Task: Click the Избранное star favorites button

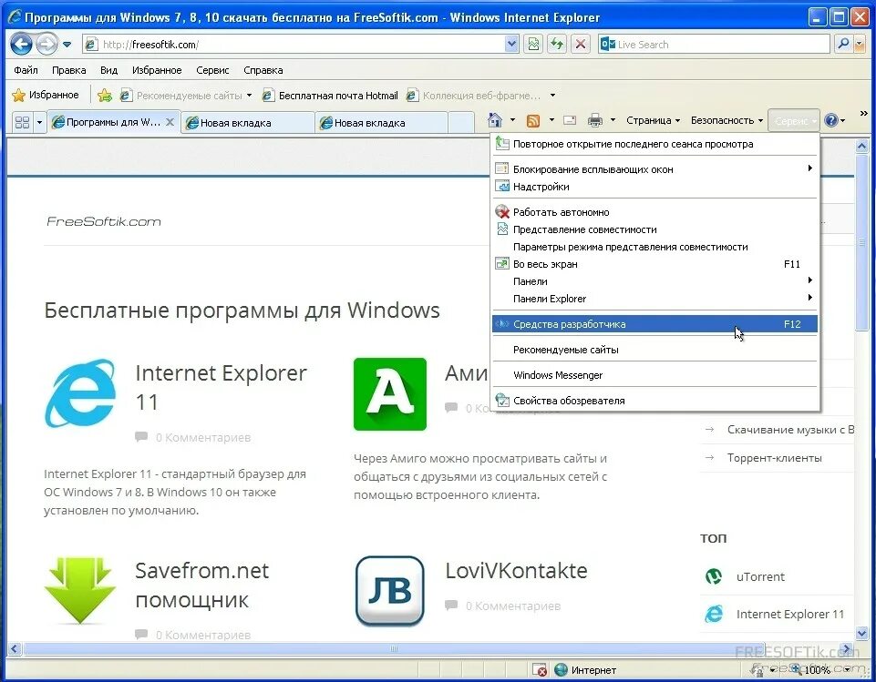Action: pyautogui.click(x=46, y=95)
